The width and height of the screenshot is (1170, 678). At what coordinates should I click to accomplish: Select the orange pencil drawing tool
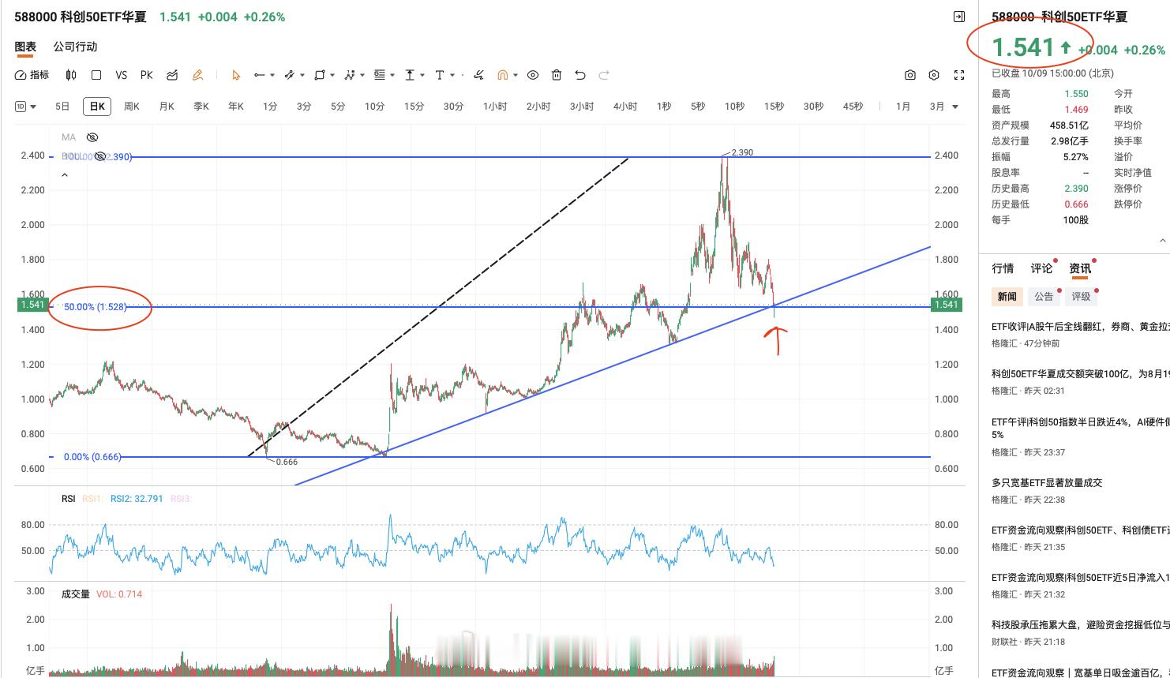(x=197, y=75)
